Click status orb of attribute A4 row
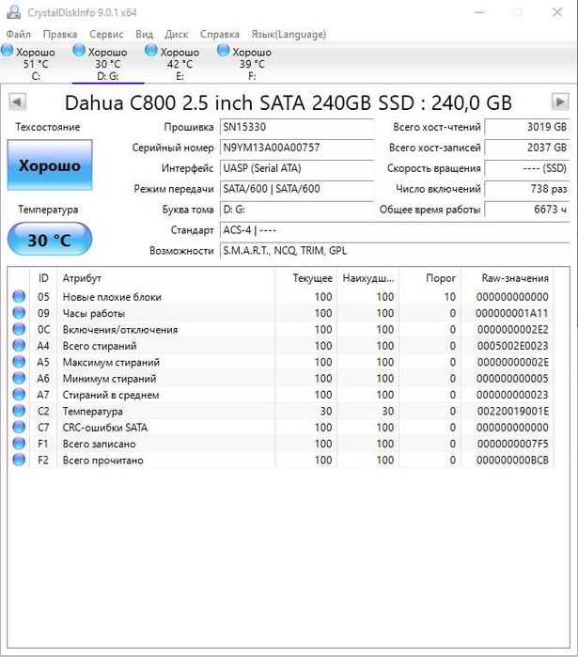This screenshot has width=578, height=657. pyautogui.click(x=19, y=346)
